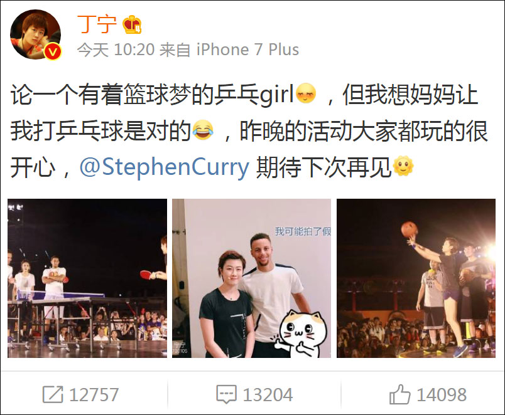Click the post text starting with 论一个
This screenshot has height=415, width=505.
point(249,130)
